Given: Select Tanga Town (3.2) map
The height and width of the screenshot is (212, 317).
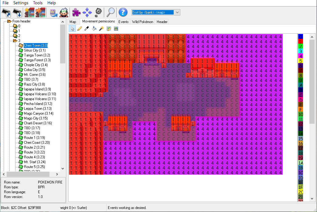Looking at the screenshot, I should (37, 55).
